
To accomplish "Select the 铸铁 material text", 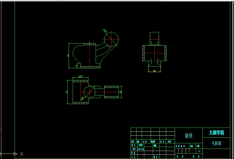I will pos(189,136).
